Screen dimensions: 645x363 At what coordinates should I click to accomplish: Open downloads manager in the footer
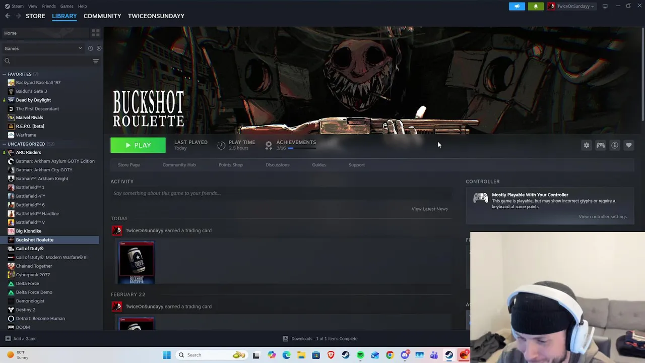tap(320, 339)
